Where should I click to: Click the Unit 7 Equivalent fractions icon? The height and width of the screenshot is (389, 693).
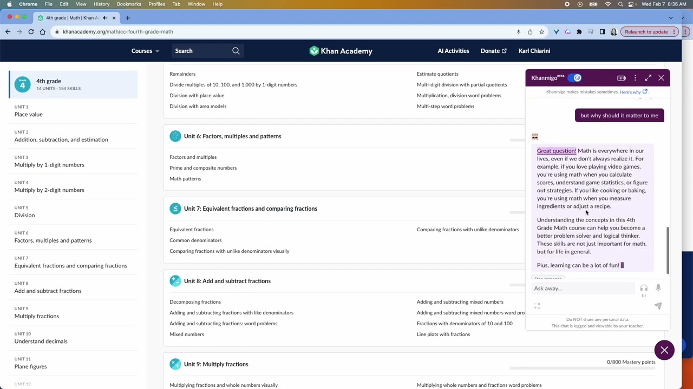click(175, 209)
